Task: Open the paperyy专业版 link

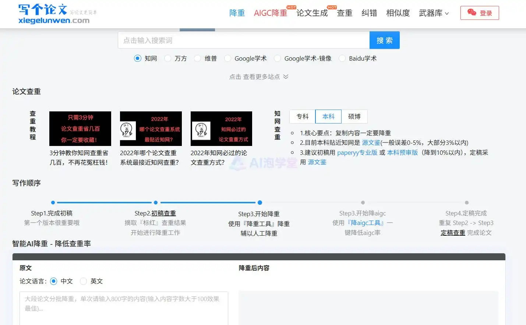Action: tap(357, 153)
